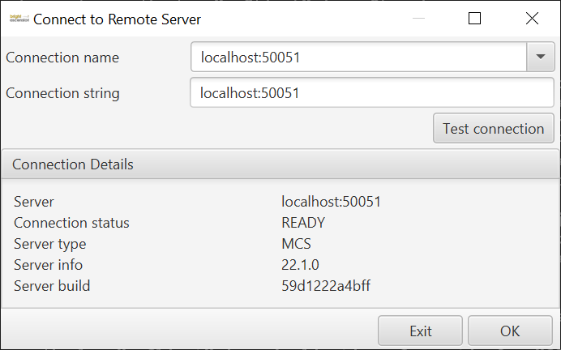Select the Connection string label
561x350 pixels.
(x=62, y=93)
